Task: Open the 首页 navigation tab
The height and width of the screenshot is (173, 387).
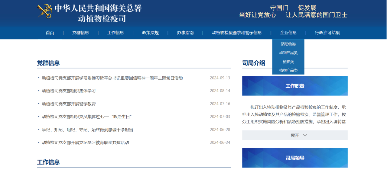Action: 50,33
